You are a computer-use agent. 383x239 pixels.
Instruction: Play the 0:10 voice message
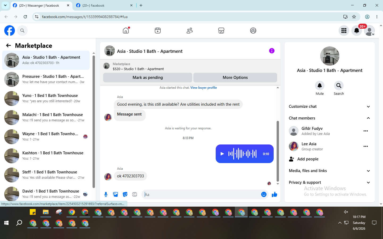(222, 154)
